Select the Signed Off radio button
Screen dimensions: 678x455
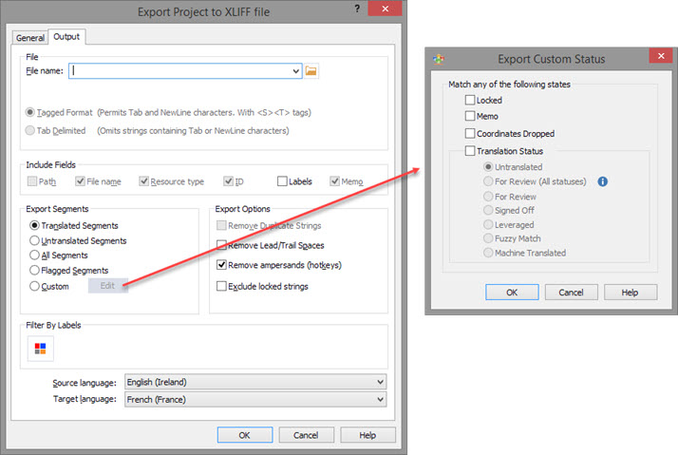click(x=488, y=210)
